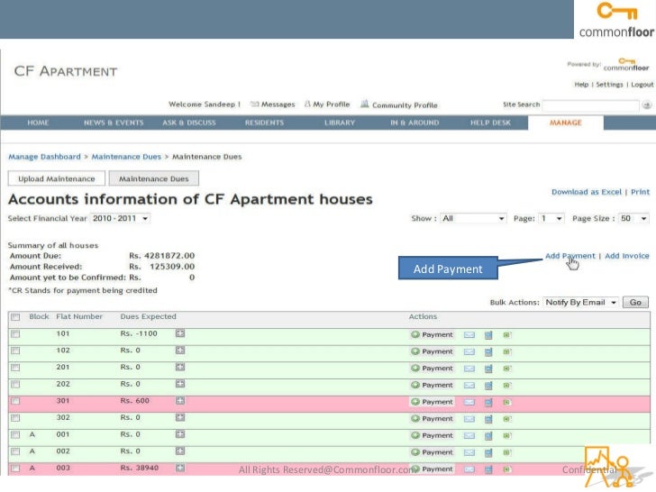Click the envelope email icon in flat 101 row
Image resolution: width=656 pixels, height=492 pixels.
click(x=469, y=334)
